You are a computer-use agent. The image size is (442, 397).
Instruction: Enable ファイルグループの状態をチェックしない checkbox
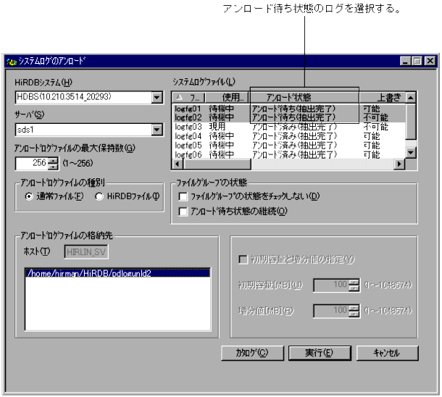(183, 196)
